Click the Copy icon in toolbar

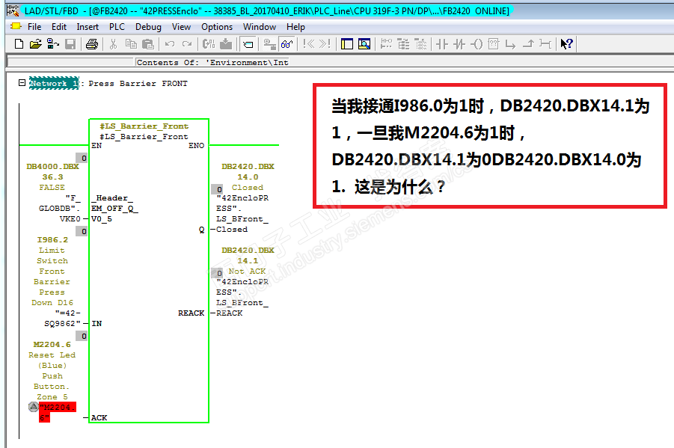click(131, 44)
